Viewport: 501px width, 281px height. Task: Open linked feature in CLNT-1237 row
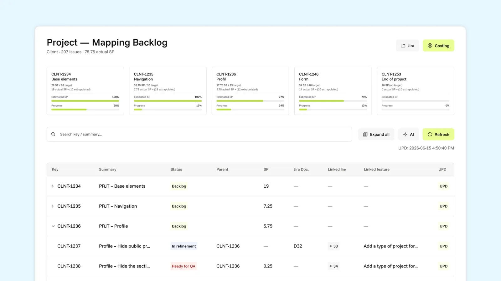pyautogui.click(x=391, y=246)
